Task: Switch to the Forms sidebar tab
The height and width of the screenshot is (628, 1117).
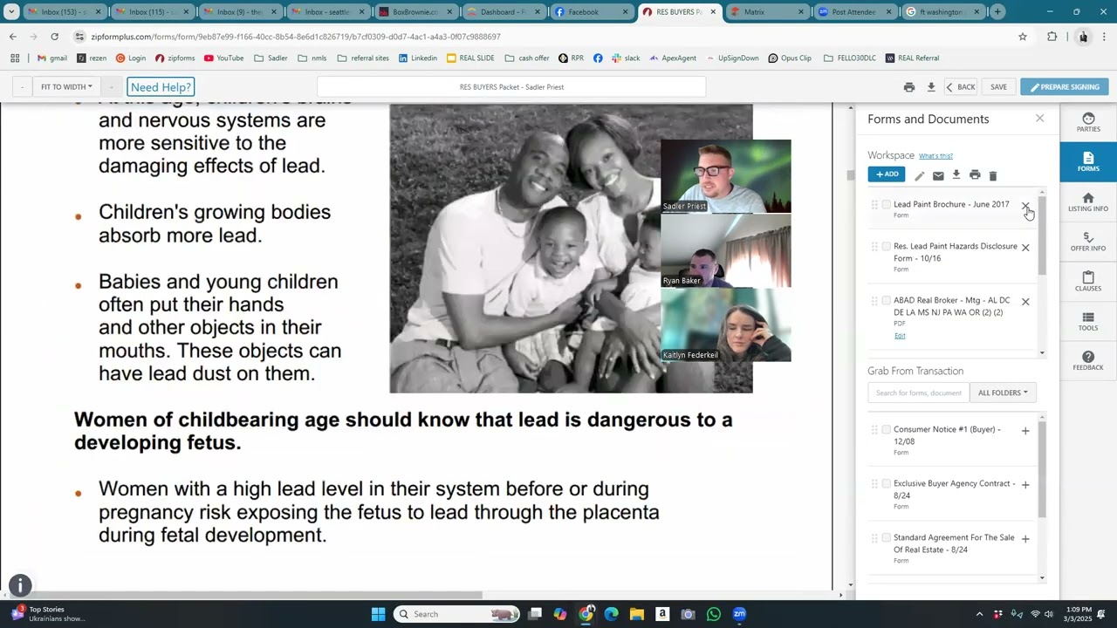Action: pos(1088,162)
